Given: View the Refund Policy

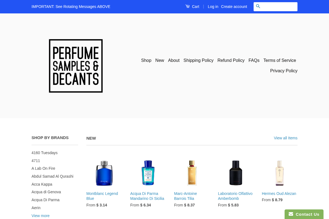Looking at the screenshot, I should [231, 60].
